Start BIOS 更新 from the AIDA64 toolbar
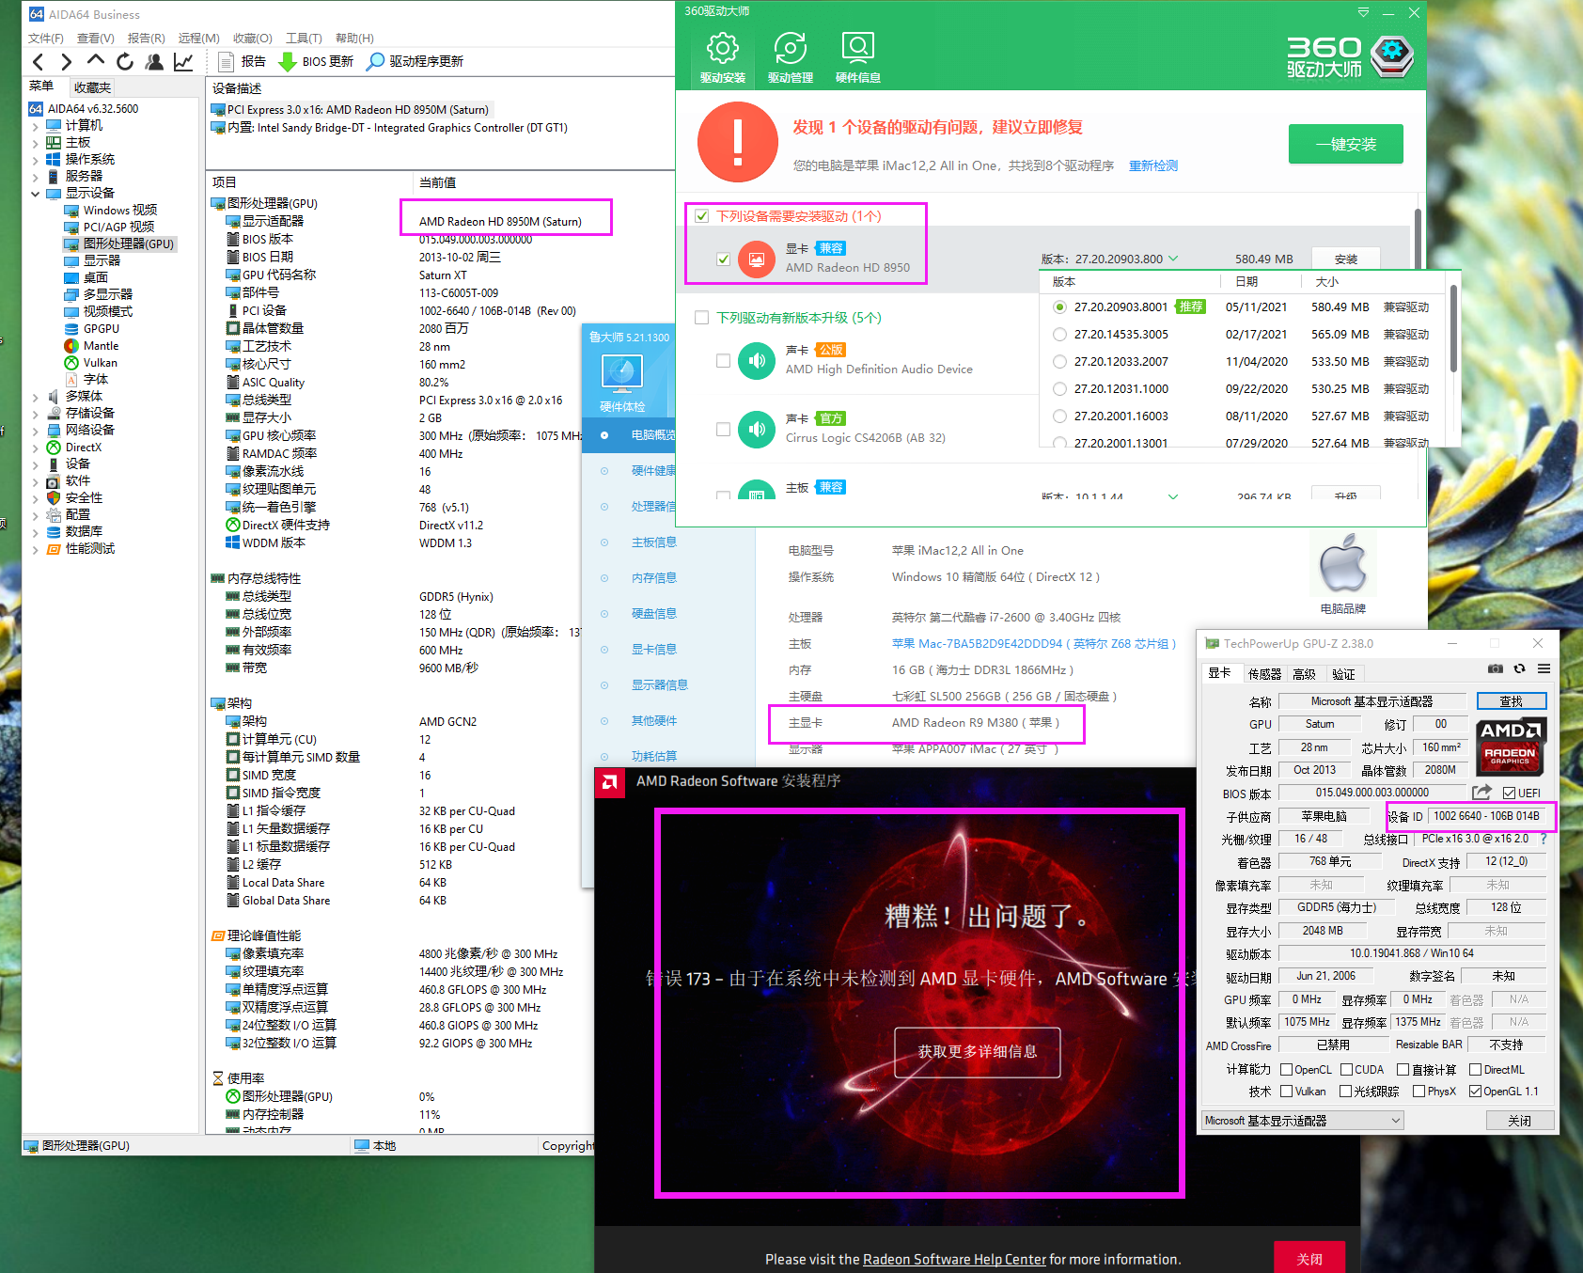Image resolution: width=1583 pixels, height=1273 pixels. (x=316, y=61)
